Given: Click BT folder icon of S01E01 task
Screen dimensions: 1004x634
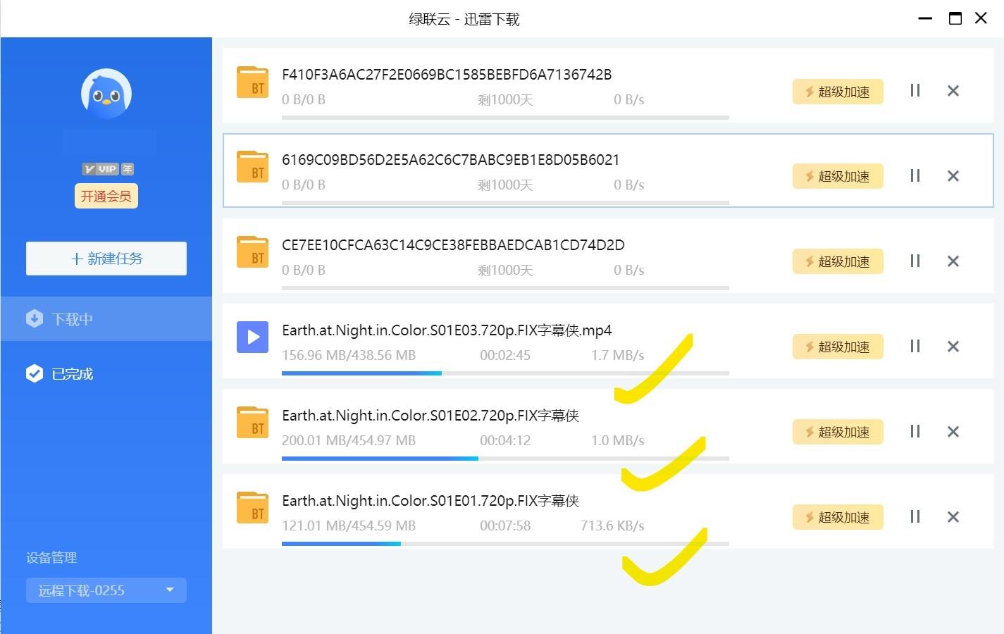Looking at the screenshot, I should coord(252,509).
